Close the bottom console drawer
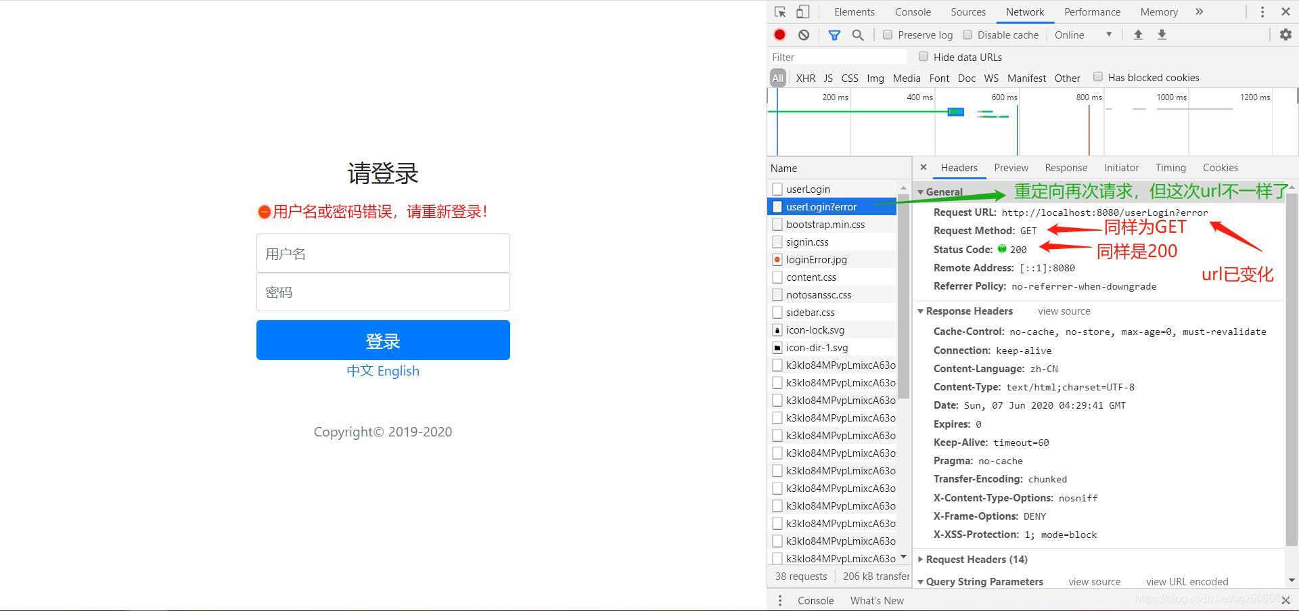Image resolution: width=1299 pixels, height=611 pixels. pos(1285,600)
